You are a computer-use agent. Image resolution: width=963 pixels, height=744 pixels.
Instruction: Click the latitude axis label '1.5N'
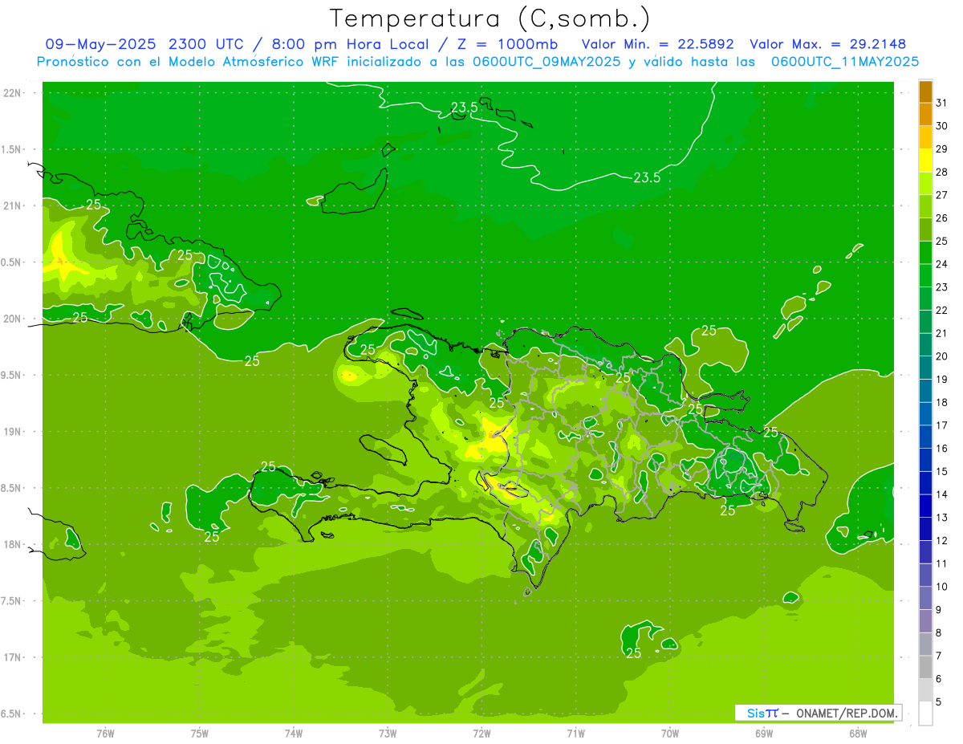tap(12, 150)
